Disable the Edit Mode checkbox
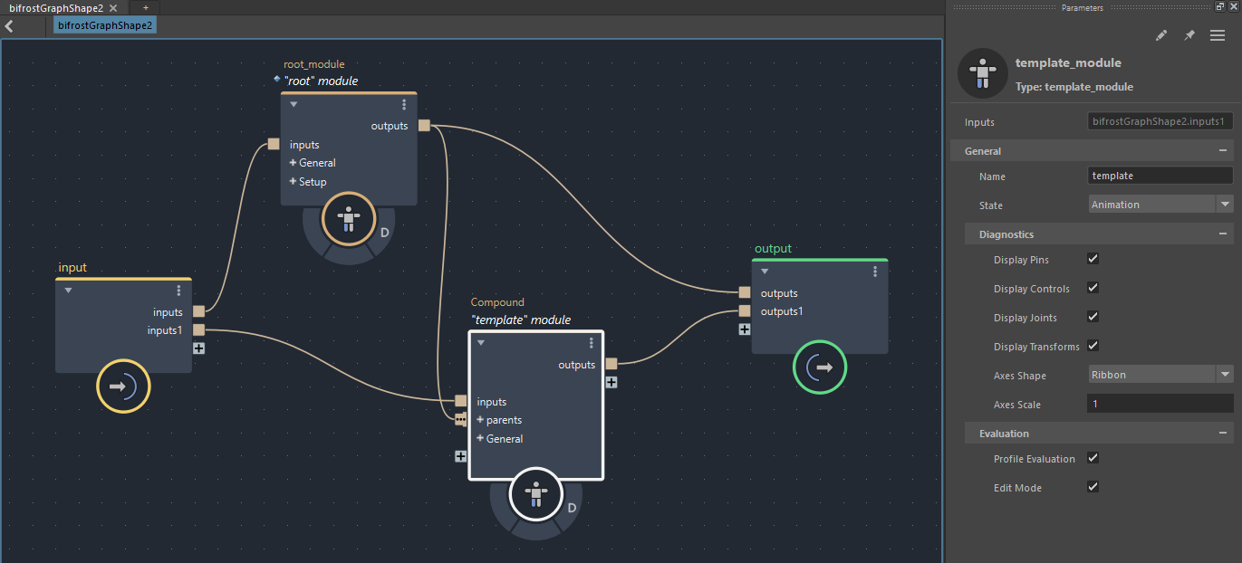Image resolution: width=1242 pixels, height=563 pixels. tap(1093, 487)
